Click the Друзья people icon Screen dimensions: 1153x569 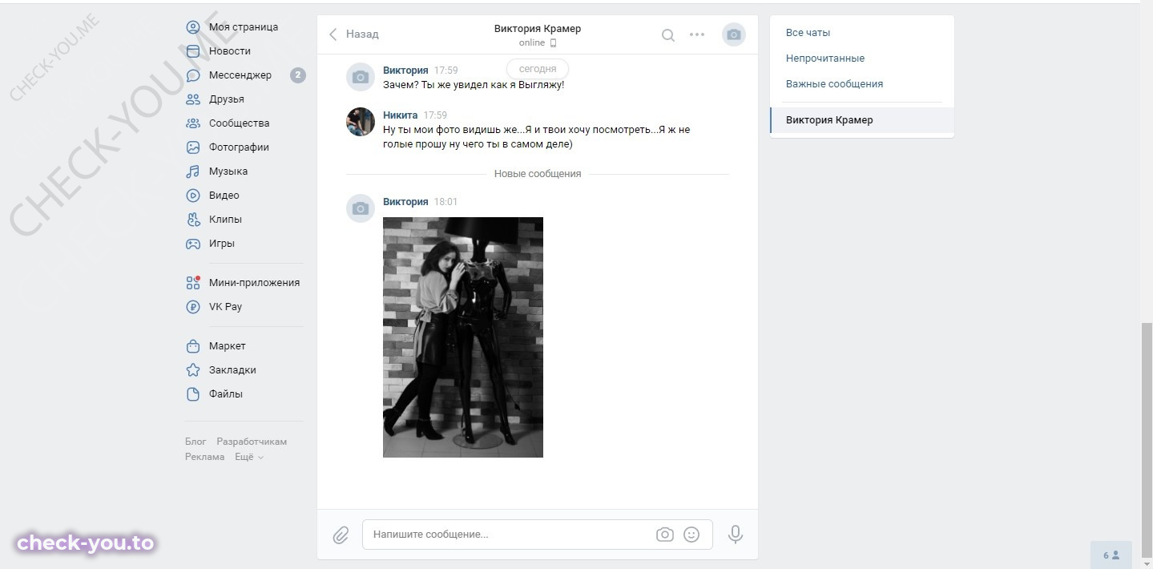click(193, 99)
